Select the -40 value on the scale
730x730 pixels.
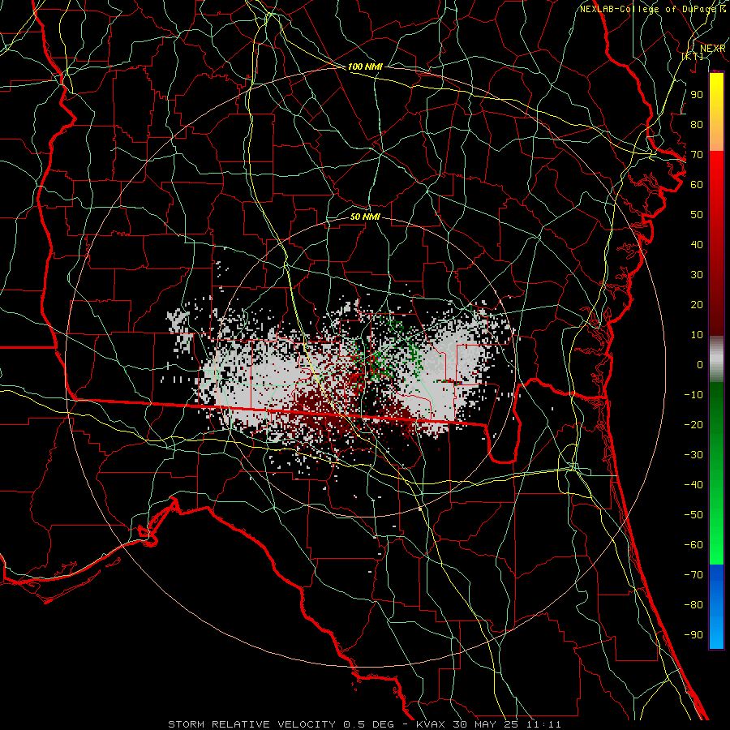693,485
